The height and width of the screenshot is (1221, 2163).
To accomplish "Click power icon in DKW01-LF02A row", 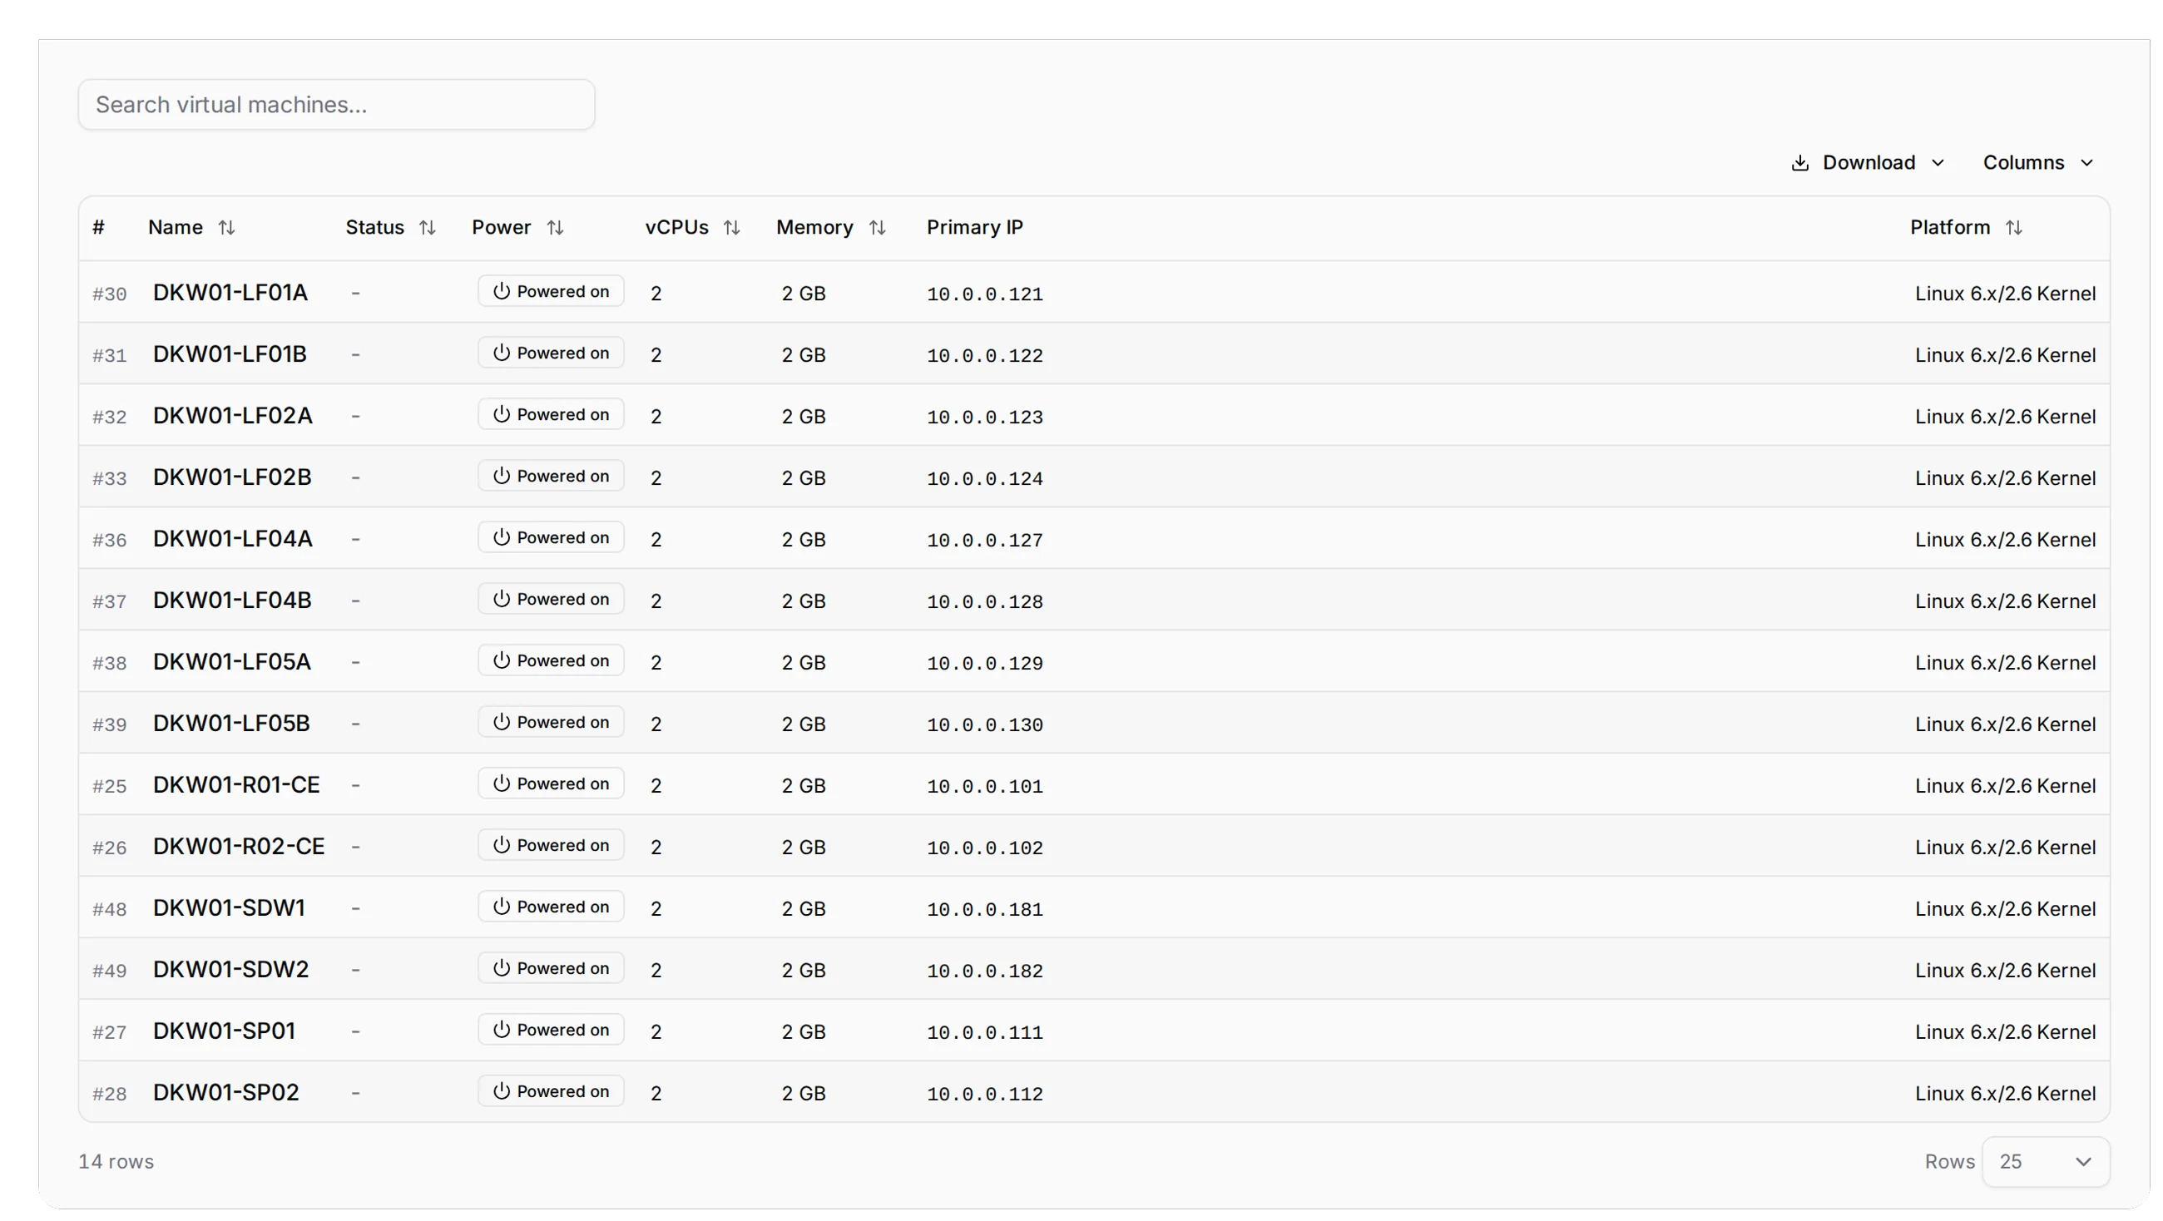I will (502, 414).
